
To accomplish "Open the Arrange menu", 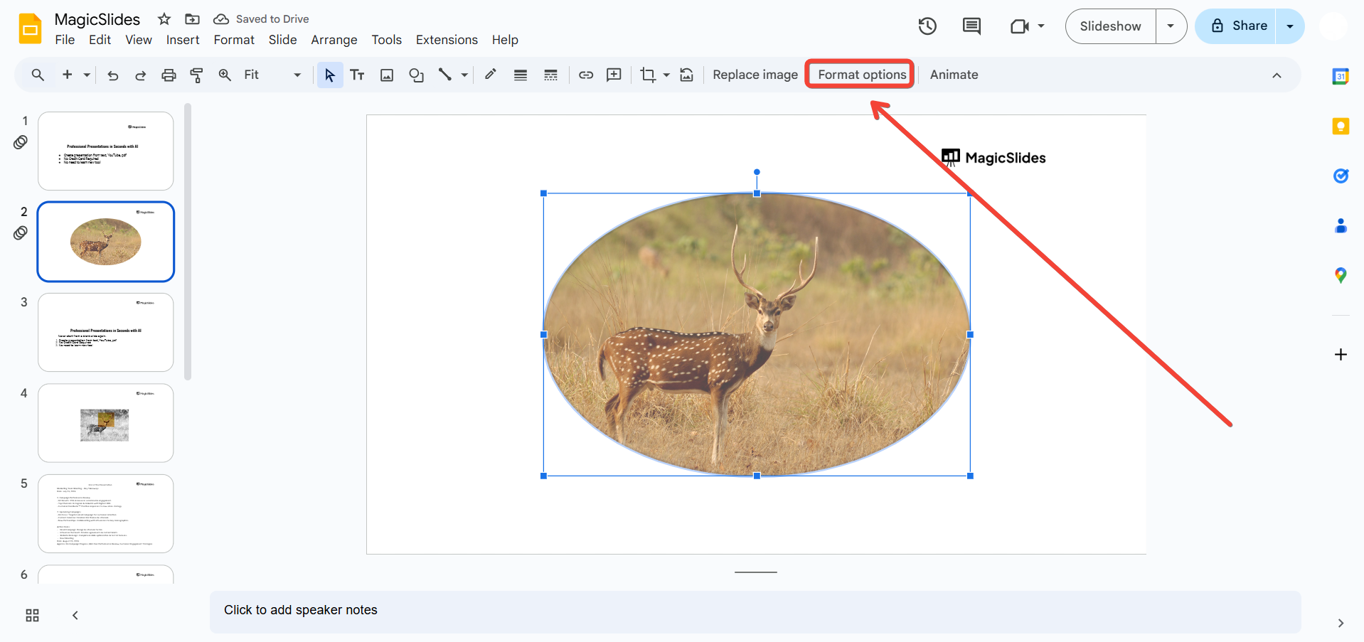I will pos(334,40).
